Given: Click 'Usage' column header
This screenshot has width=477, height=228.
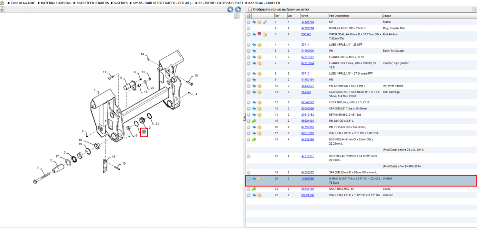Looking at the screenshot, I should click(x=387, y=16).
